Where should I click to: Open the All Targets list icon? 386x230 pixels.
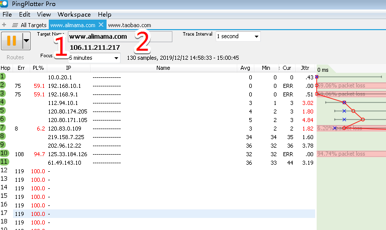tap(15, 25)
